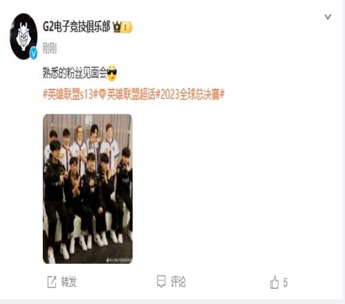Enlarge the team group photo thumbnail

click(x=88, y=189)
